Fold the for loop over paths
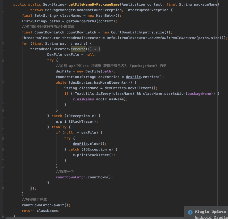 click(3, 44)
